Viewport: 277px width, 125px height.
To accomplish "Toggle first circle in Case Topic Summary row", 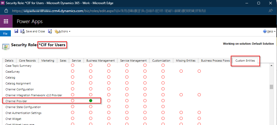I will (x=72, y=65).
